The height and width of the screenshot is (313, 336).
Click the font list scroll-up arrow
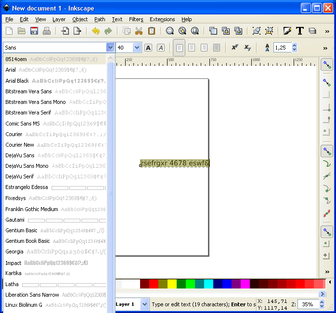click(x=110, y=58)
